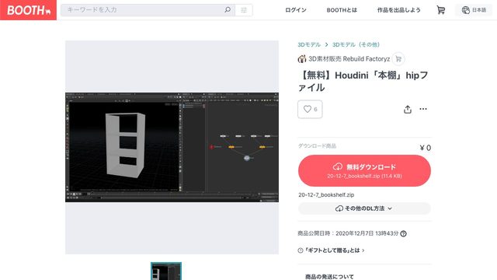Click the shop avatar icon
Image resolution: width=497 pixels, height=280 pixels.
(x=302, y=59)
